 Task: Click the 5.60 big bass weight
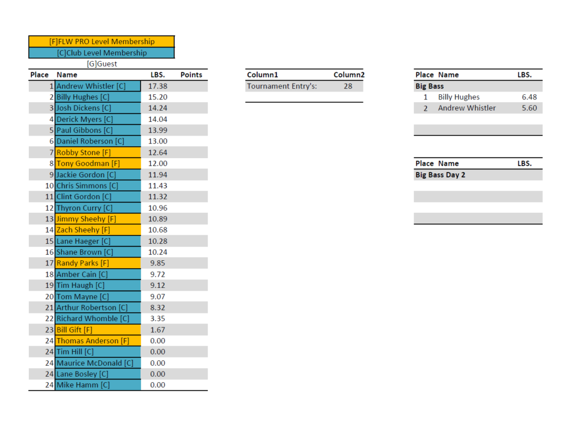[529, 108]
